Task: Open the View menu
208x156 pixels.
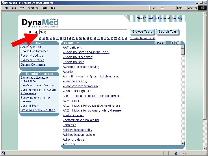Action: (x=22, y=8)
